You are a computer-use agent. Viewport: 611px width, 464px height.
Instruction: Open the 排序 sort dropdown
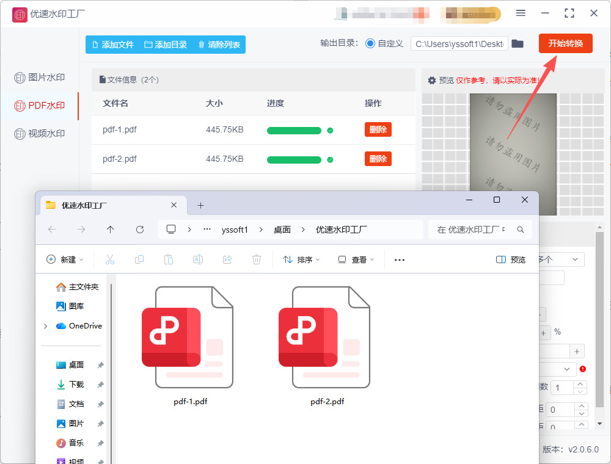[x=301, y=259]
